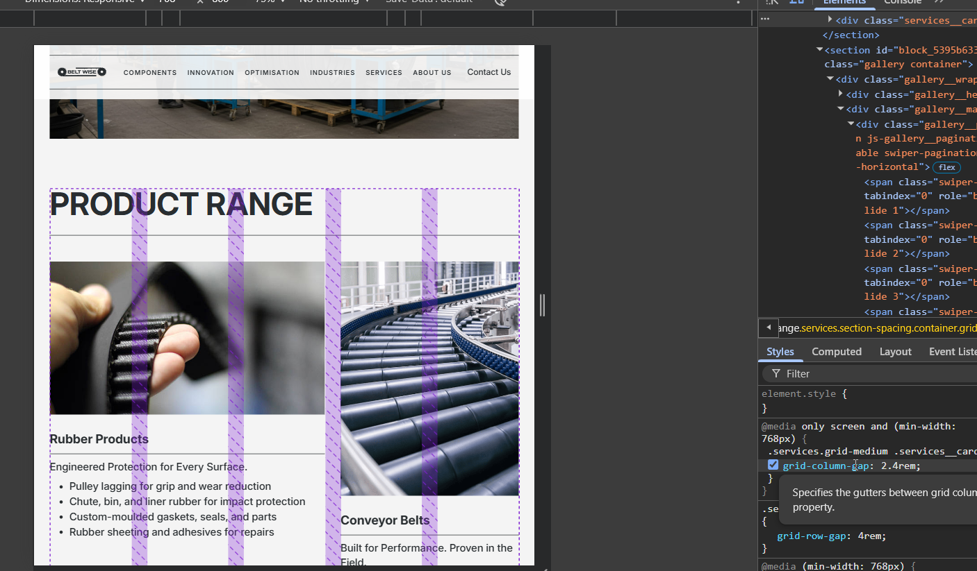This screenshot has height=571, width=977.
Task: Click the filter funnel icon in Styles
Action: point(775,374)
